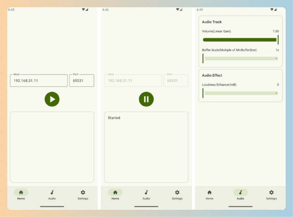
Task: Tap Home icon on the play-button screen
Action: (21, 192)
